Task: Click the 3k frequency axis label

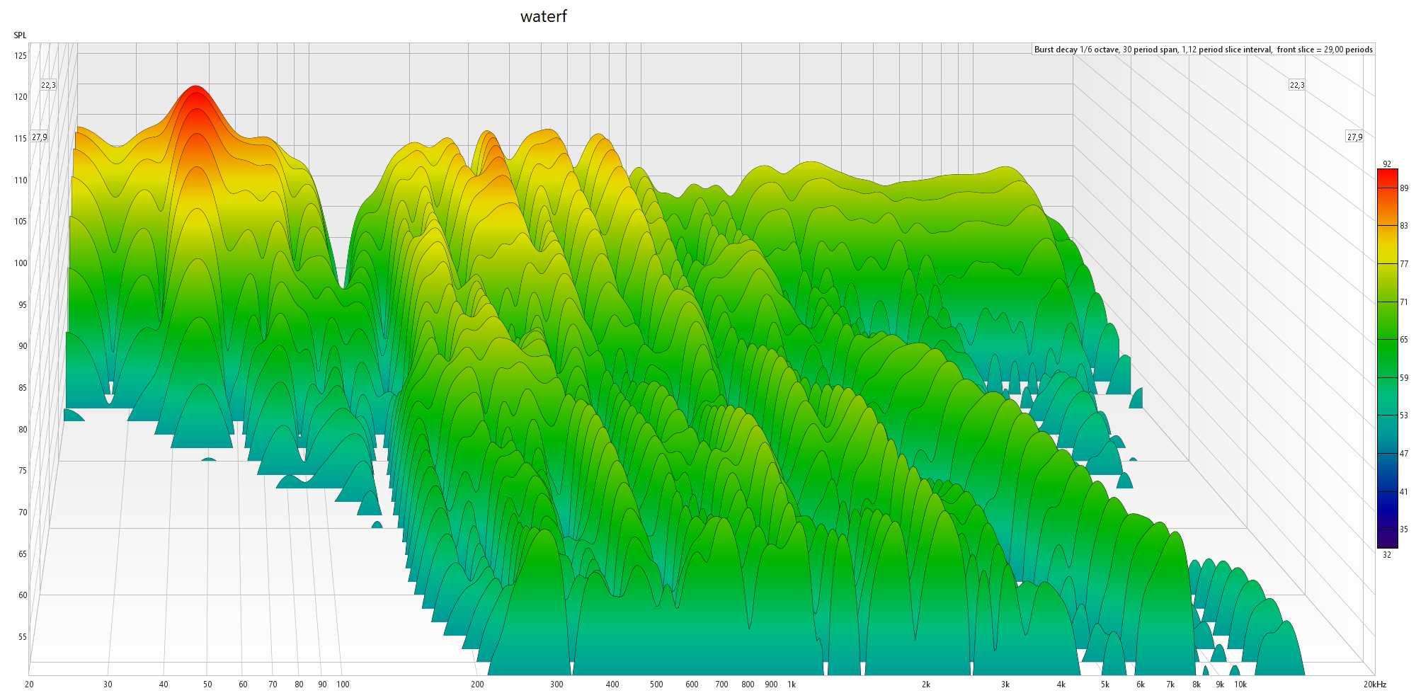Action: point(1005,685)
